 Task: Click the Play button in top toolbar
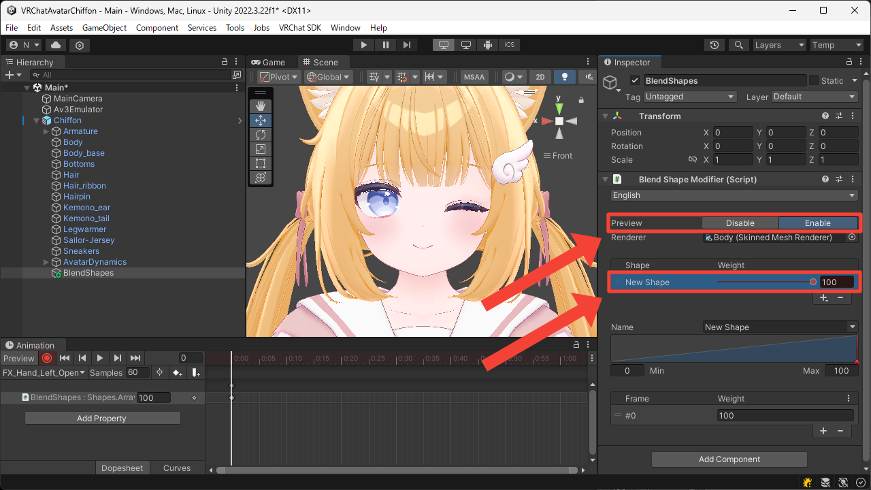coord(364,45)
